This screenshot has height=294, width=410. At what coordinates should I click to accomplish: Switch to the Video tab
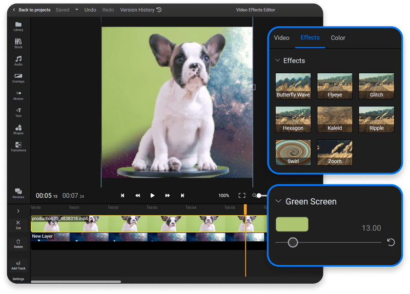pyautogui.click(x=281, y=37)
